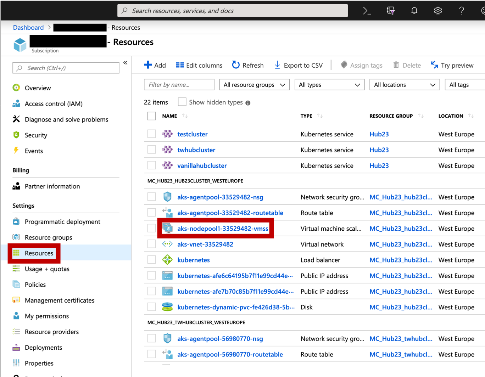Click the Add plus icon
The image size is (485, 377).
click(x=148, y=65)
